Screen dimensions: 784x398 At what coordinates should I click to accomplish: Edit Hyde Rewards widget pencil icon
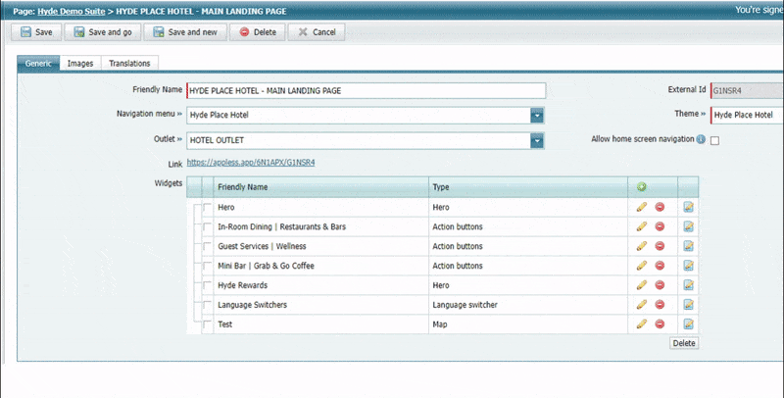[x=642, y=285]
